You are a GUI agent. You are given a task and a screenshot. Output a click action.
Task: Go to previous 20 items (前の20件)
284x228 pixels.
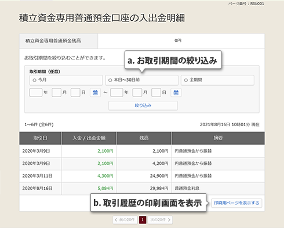(x=125, y=220)
